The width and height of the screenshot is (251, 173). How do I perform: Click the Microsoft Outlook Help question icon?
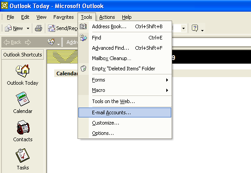tap(195, 28)
